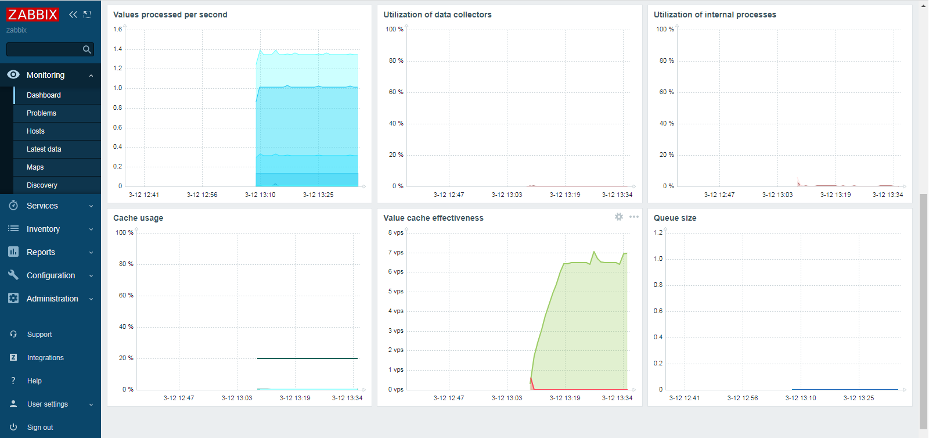Toggle the sidebar hide icon
Screen dimensions: 929x438
87,15
